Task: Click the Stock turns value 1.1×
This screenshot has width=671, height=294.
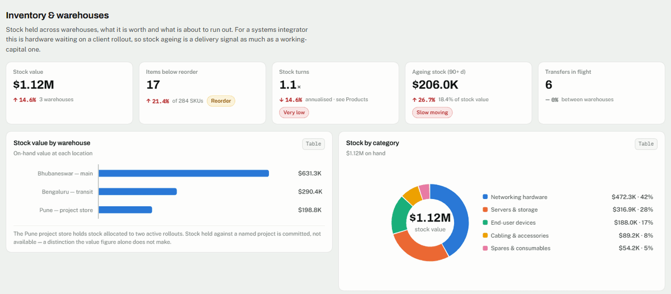Action: pyautogui.click(x=290, y=85)
